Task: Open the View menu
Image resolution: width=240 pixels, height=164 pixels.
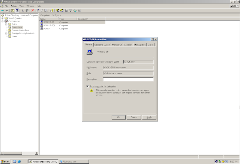Action: [x=22, y=6]
